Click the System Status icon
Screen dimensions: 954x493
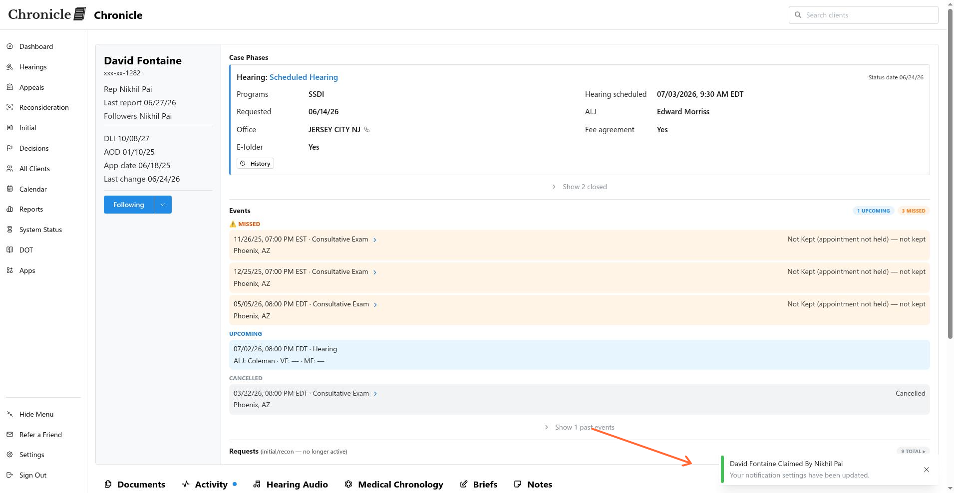coord(9,230)
